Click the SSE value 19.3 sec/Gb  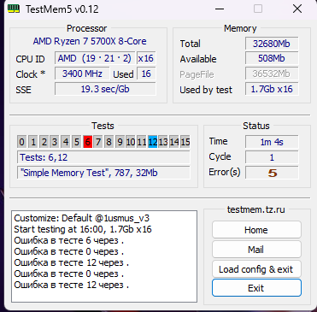(105, 89)
